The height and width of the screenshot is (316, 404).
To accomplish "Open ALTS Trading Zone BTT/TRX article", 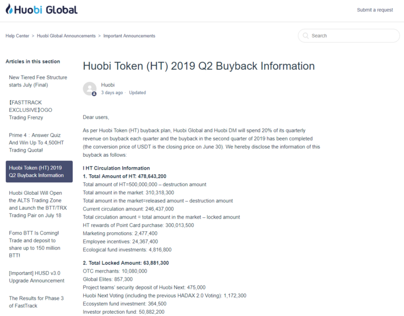I will [38, 204].
